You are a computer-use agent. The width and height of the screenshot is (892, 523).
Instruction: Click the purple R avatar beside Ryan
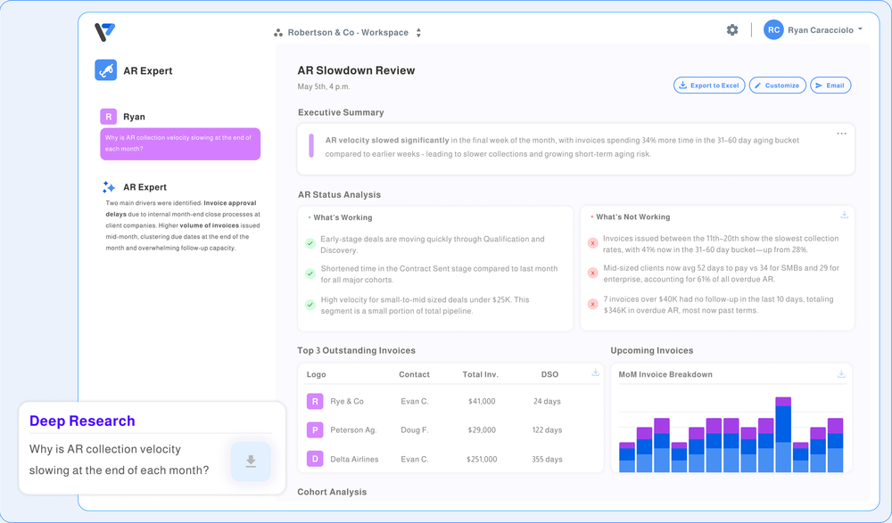pos(109,117)
